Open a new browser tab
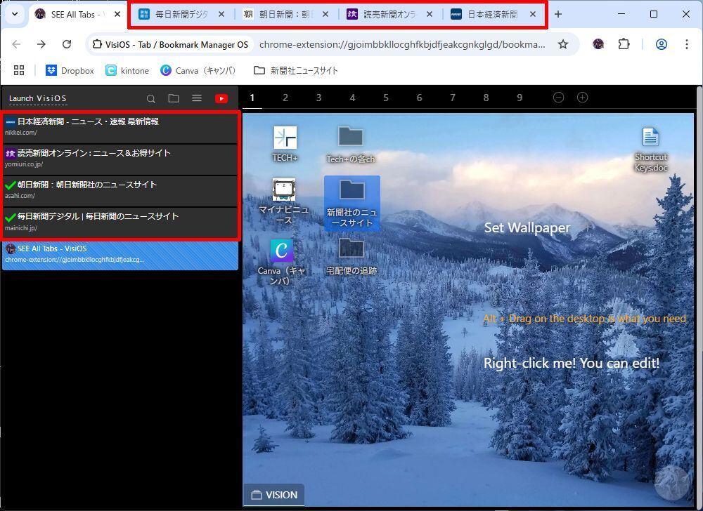This screenshot has height=511, width=703. pyautogui.click(x=558, y=14)
